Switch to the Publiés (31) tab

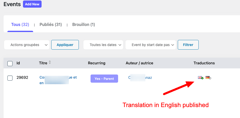pos(51,25)
